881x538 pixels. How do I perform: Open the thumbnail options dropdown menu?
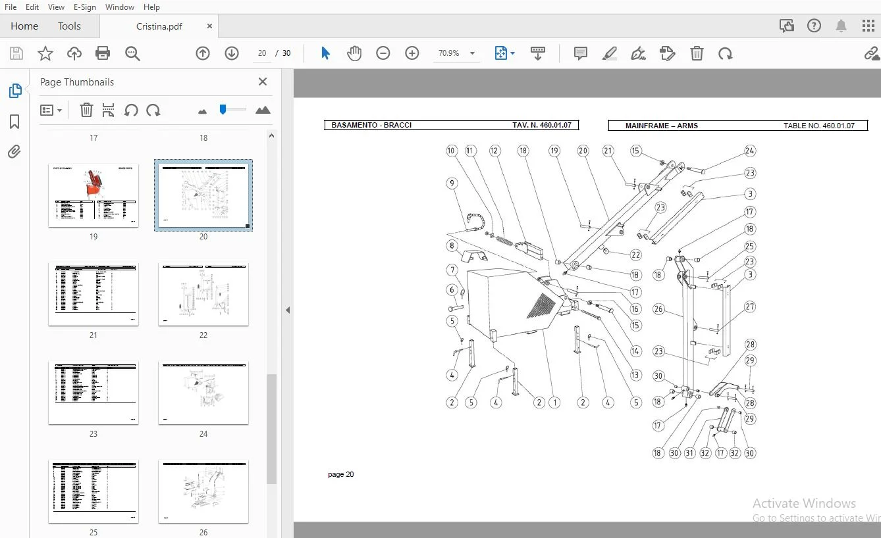click(51, 110)
